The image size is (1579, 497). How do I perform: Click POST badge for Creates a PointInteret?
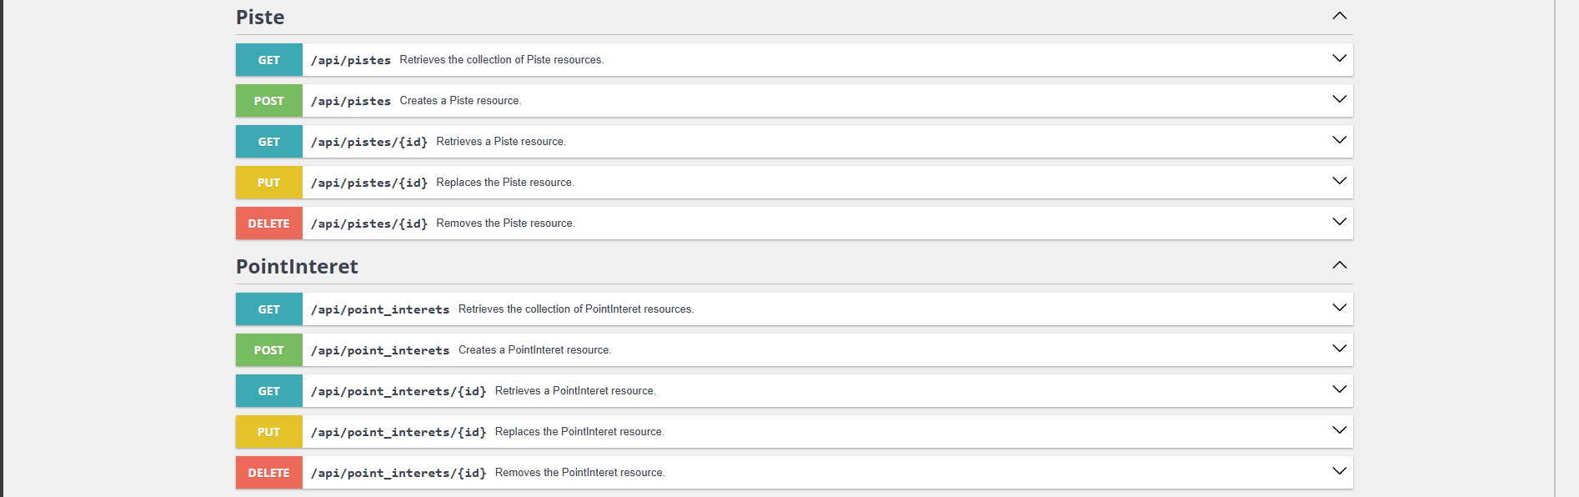click(x=268, y=350)
